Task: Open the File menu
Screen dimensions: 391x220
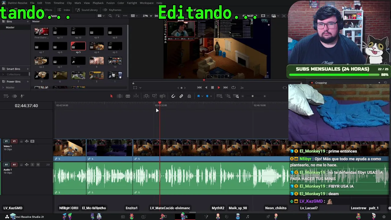Action: 32,3
